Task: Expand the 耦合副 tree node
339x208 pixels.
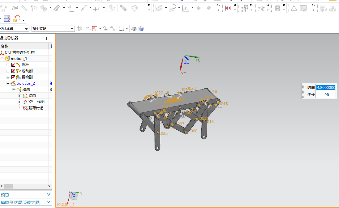Action: (x=8, y=77)
